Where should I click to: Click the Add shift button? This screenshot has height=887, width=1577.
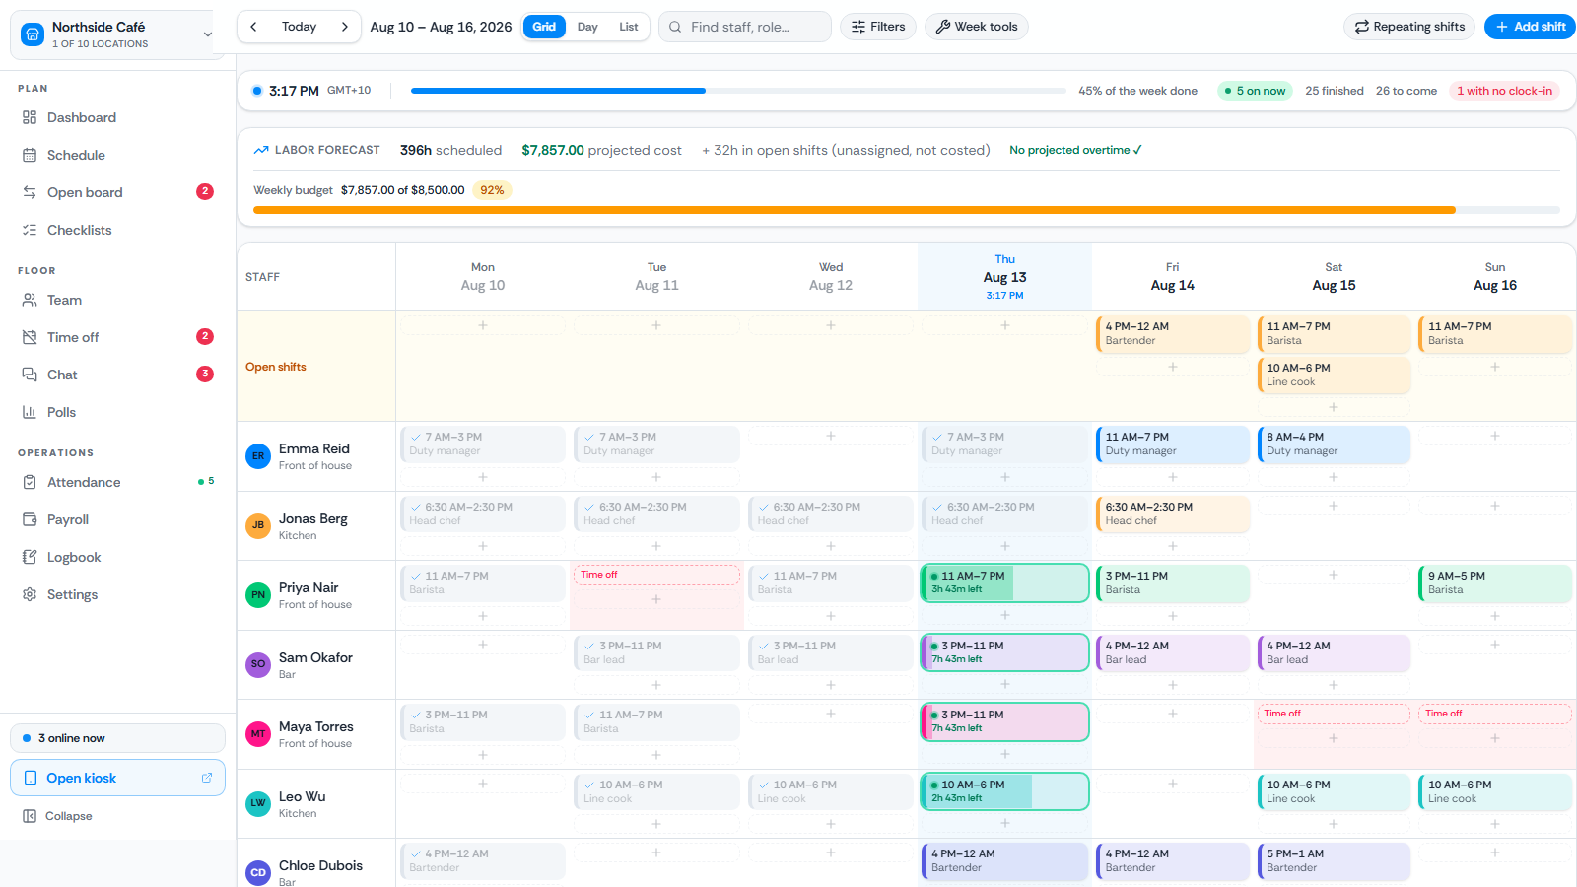[x=1530, y=27]
